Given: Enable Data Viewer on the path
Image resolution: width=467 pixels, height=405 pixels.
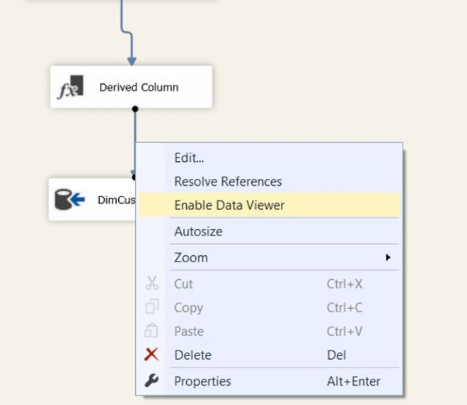Looking at the screenshot, I should point(229,206).
